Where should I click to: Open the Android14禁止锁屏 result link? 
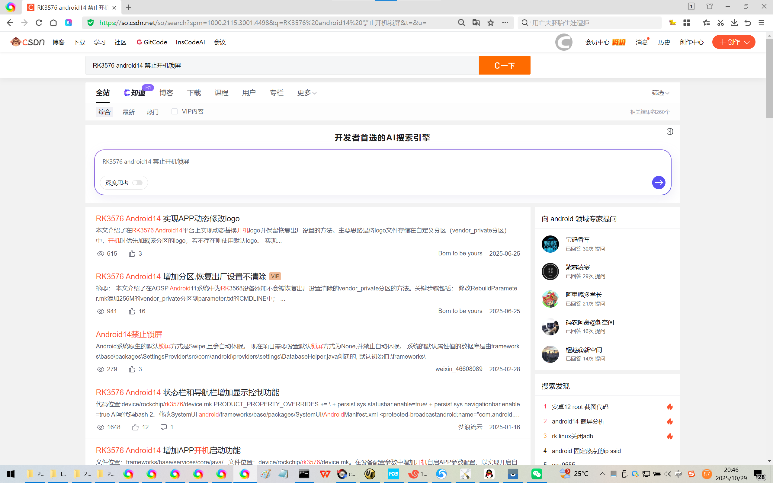click(x=129, y=334)
